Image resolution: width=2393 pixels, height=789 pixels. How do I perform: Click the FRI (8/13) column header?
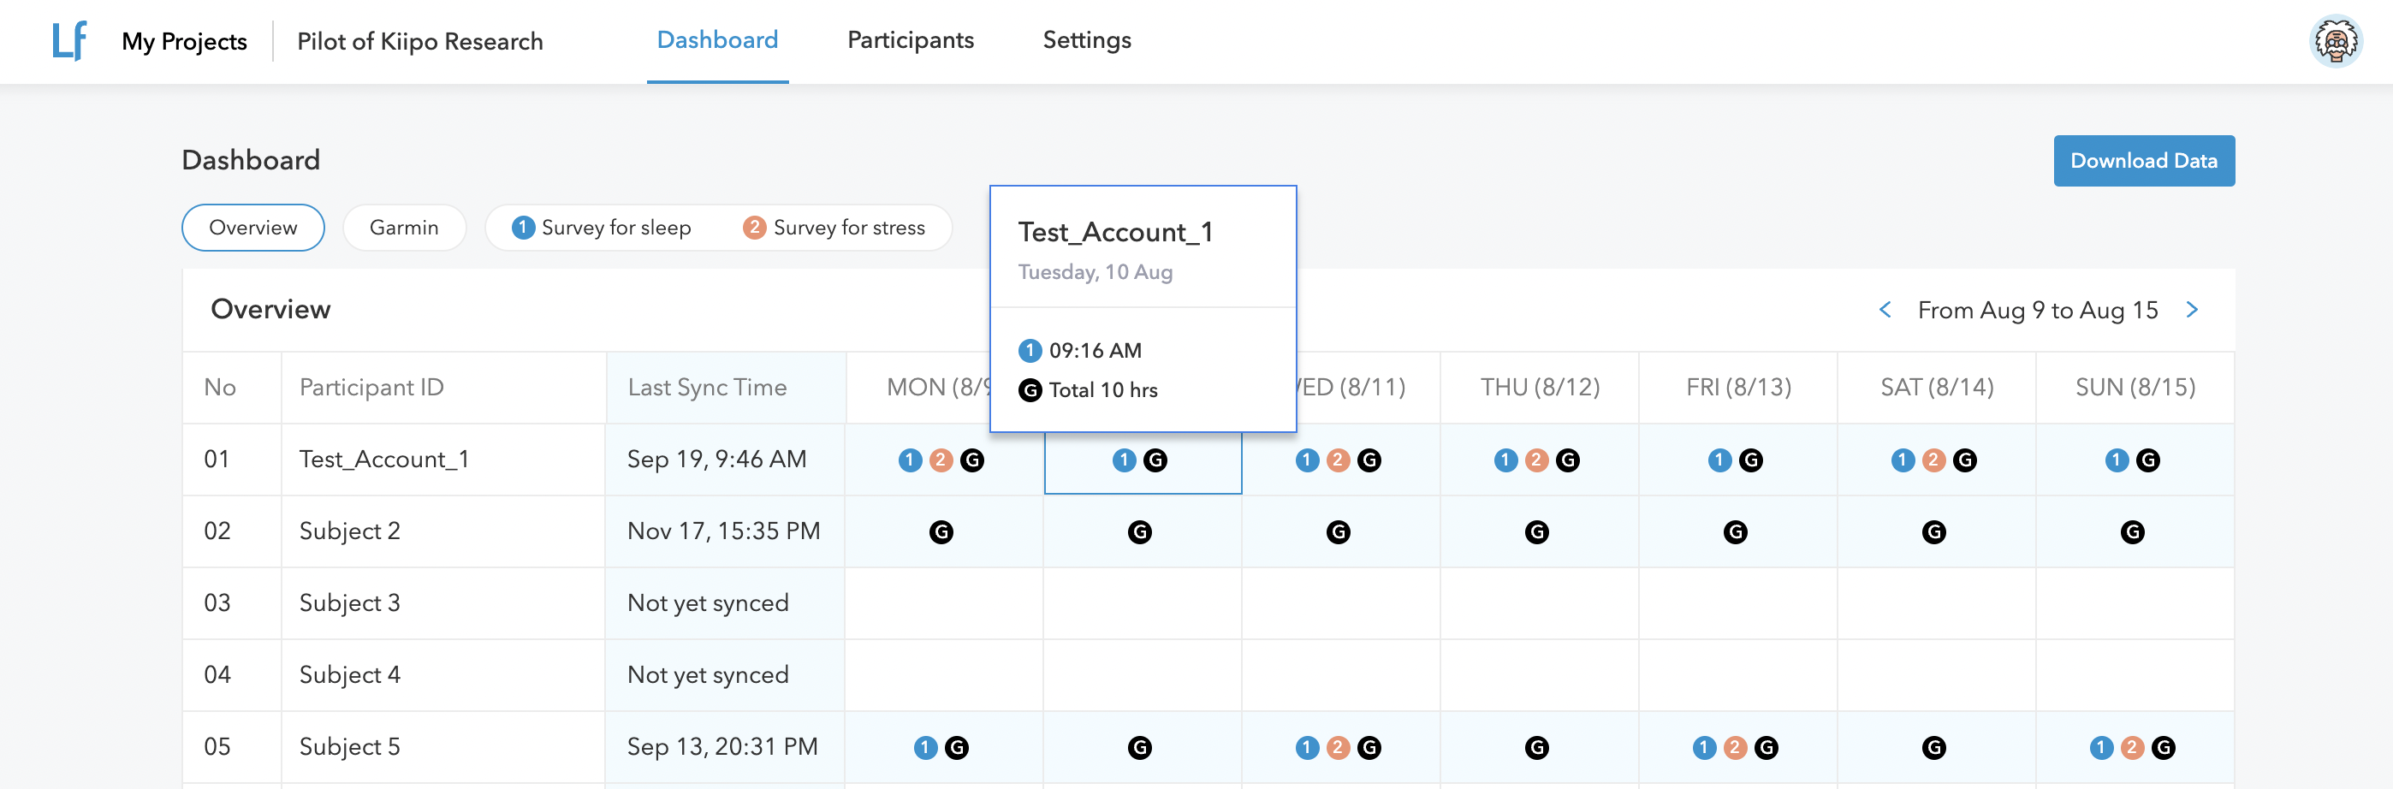pyautogui.click(x=1738, y=388)
